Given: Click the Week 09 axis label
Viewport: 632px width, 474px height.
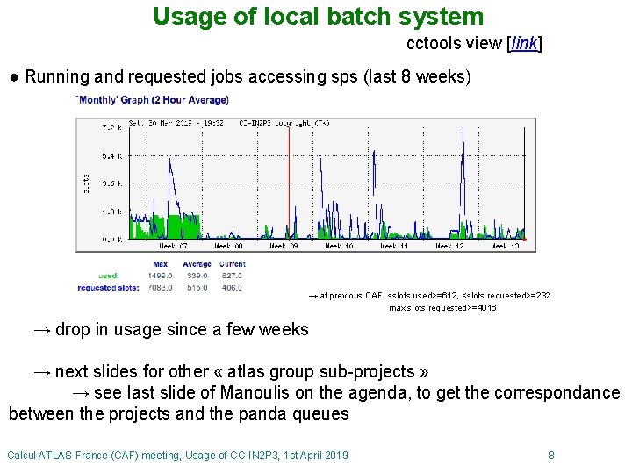Looking at the screenshot, I should (284, 246).
